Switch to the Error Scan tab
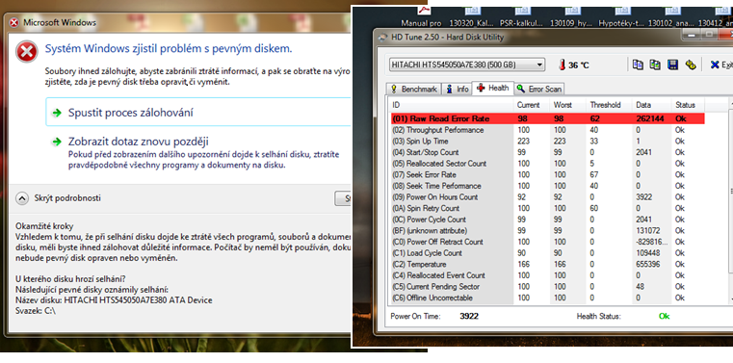733x363 pixels. pos(539,89)
